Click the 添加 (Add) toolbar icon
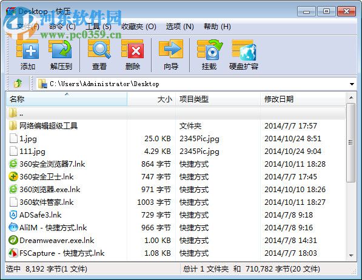This screenshot has height=280, width=362. (27, 49)
